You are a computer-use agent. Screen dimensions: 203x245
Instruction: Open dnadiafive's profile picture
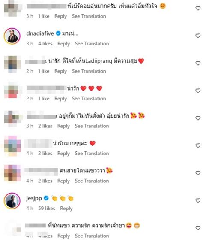(x=12, y=36)
